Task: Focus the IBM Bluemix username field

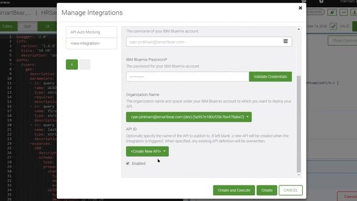Action: [209, 42]
